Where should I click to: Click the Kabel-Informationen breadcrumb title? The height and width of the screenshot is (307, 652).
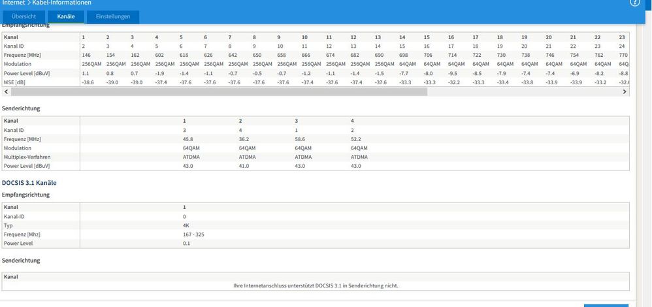coord(61,3)
